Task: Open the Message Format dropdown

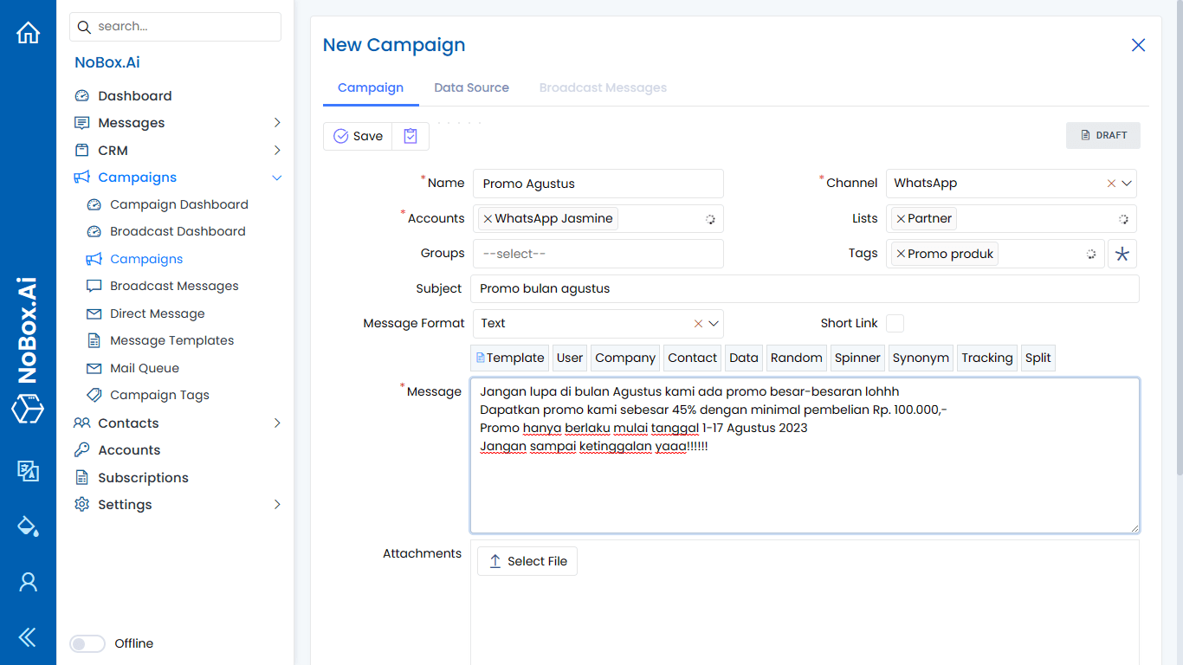Action: (712, 323)
